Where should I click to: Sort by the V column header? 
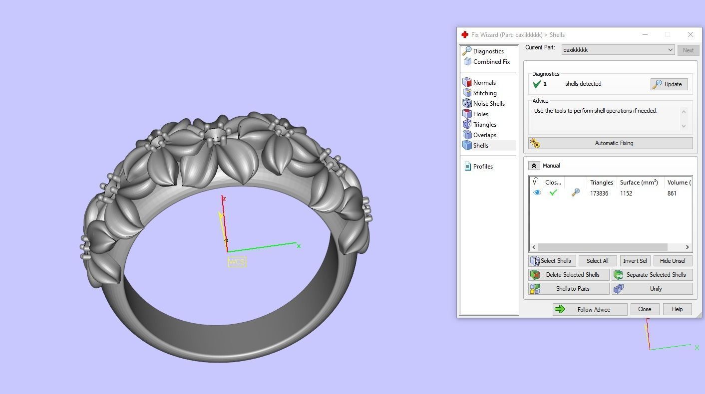[536, 183]
